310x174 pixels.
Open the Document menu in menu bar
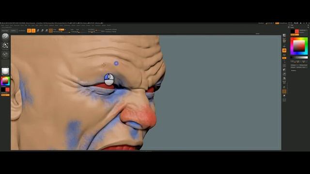tap(16, 25)
